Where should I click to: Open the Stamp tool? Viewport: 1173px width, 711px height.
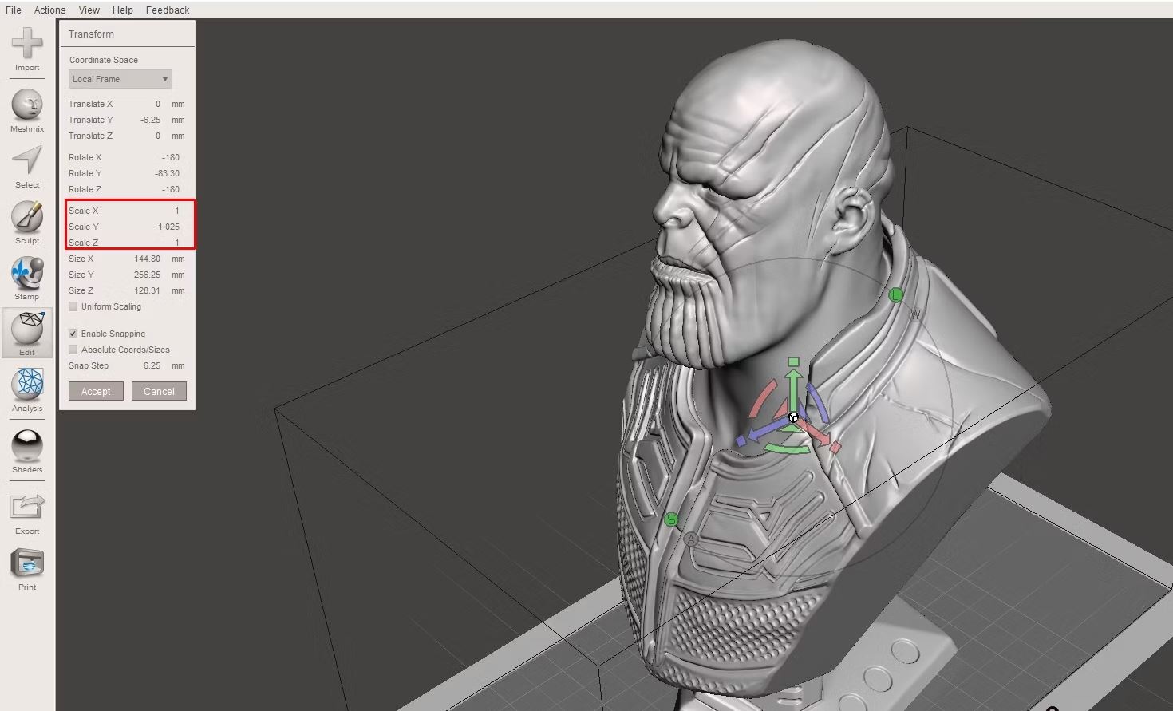pos(27,278)
